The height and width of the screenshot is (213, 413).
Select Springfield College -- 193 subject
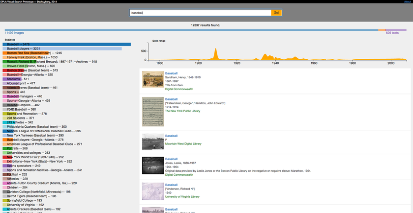coord(23,200)
